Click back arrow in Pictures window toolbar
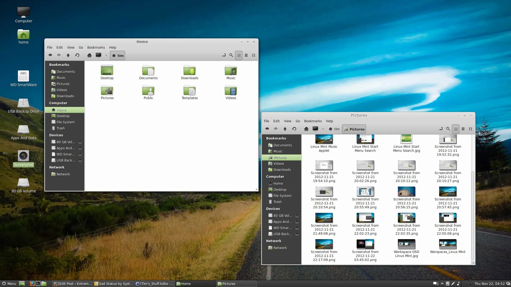The height and width of the screenshot is (287, 511). 267,129
